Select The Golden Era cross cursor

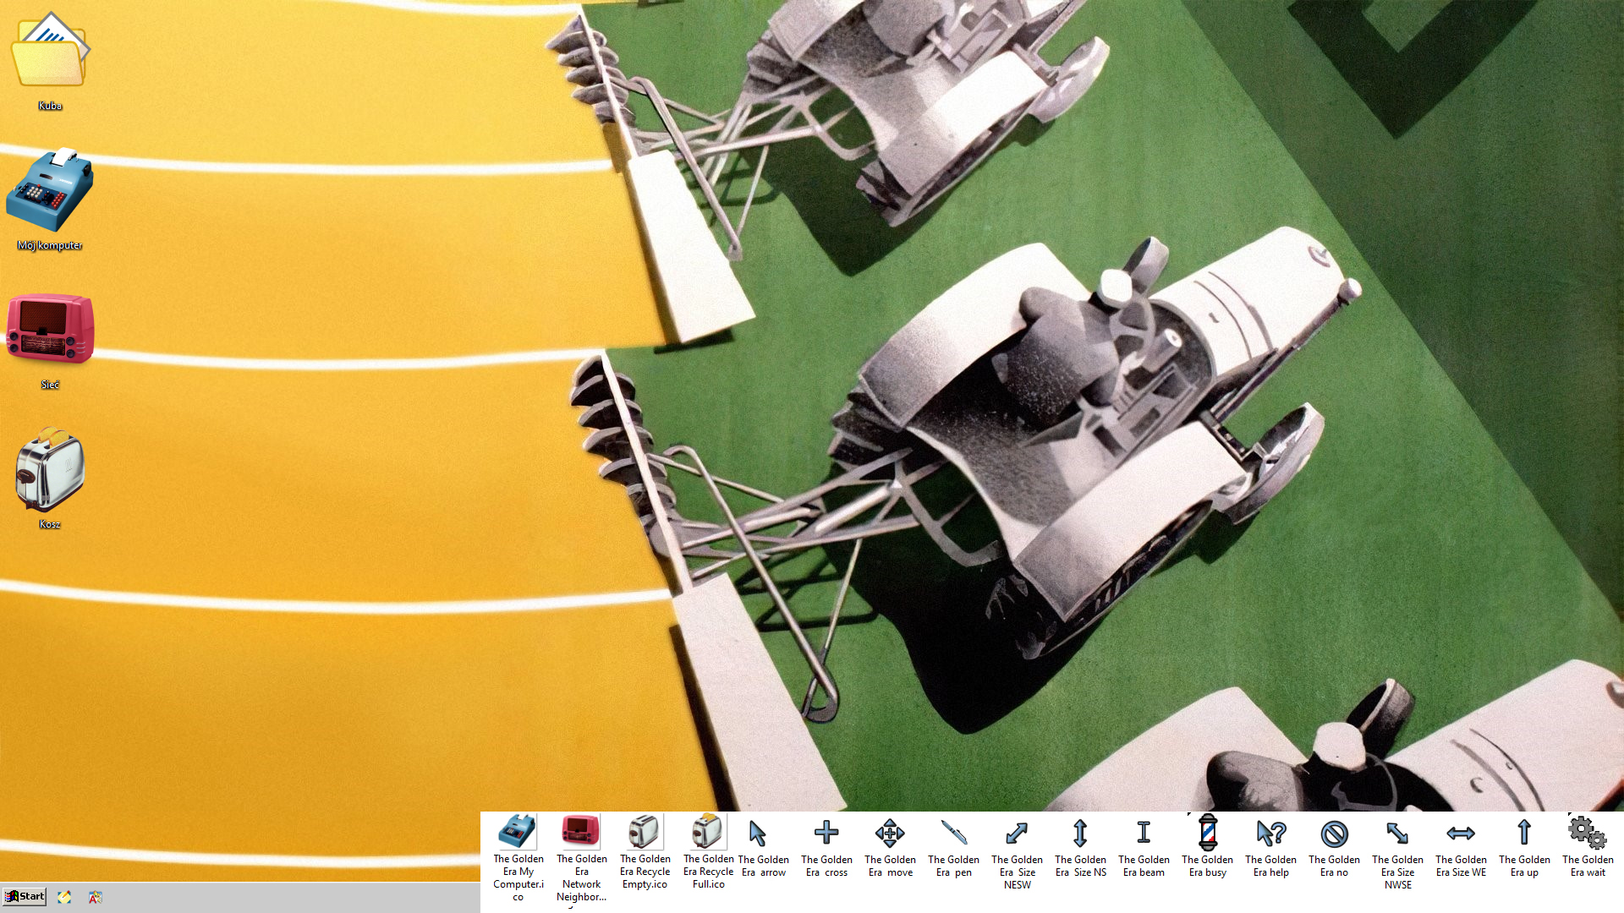coord(826,834)
